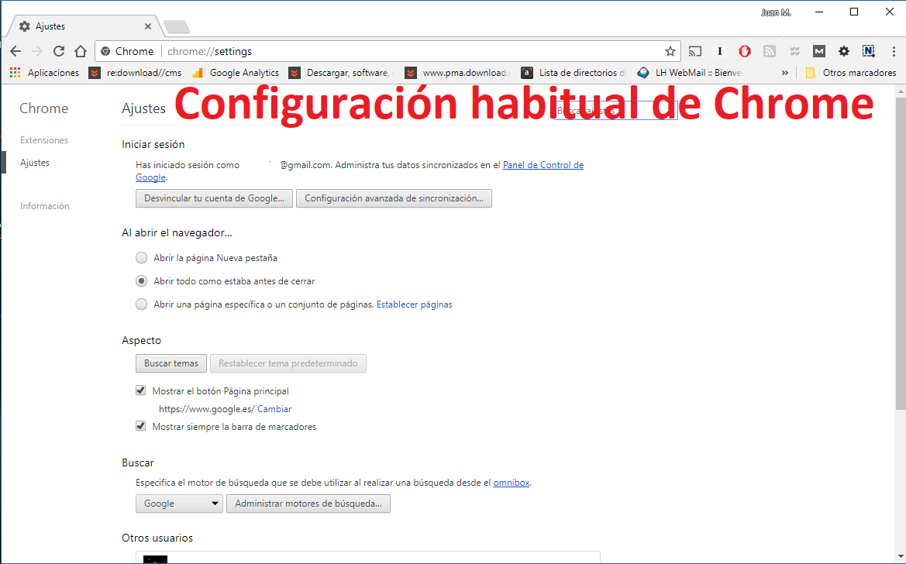
Task: Switch to the Ajustes browser tab
Action: (x=84, y=26)
